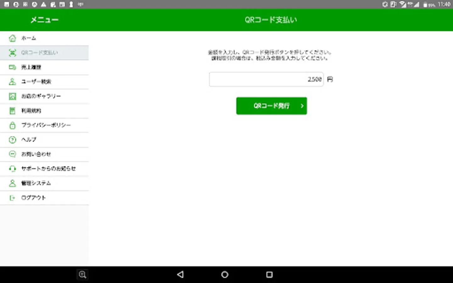453x283 pixels.
Task: Open the ヘルプ question mark entry
Action: [44, 140]
